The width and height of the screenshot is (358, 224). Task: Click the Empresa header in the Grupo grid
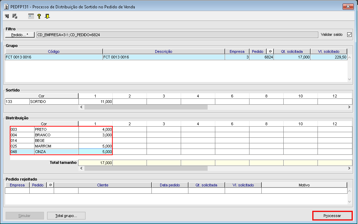click(x=237, y=51)
